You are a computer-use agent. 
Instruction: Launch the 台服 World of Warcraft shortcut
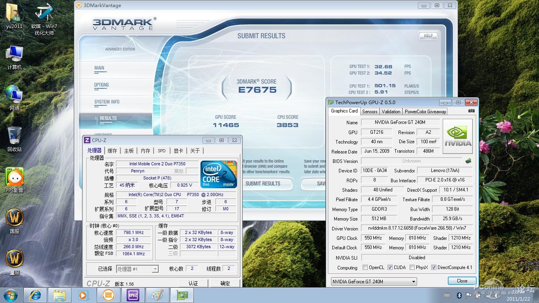tap(15, 262)
